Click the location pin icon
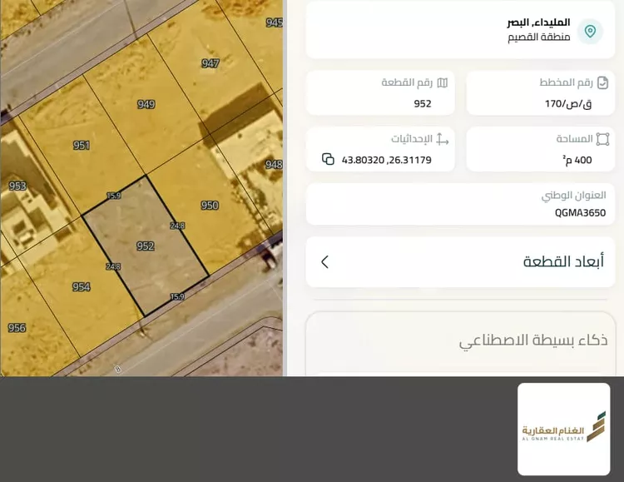This screenshot has height=482, width=624. point(590,31)
